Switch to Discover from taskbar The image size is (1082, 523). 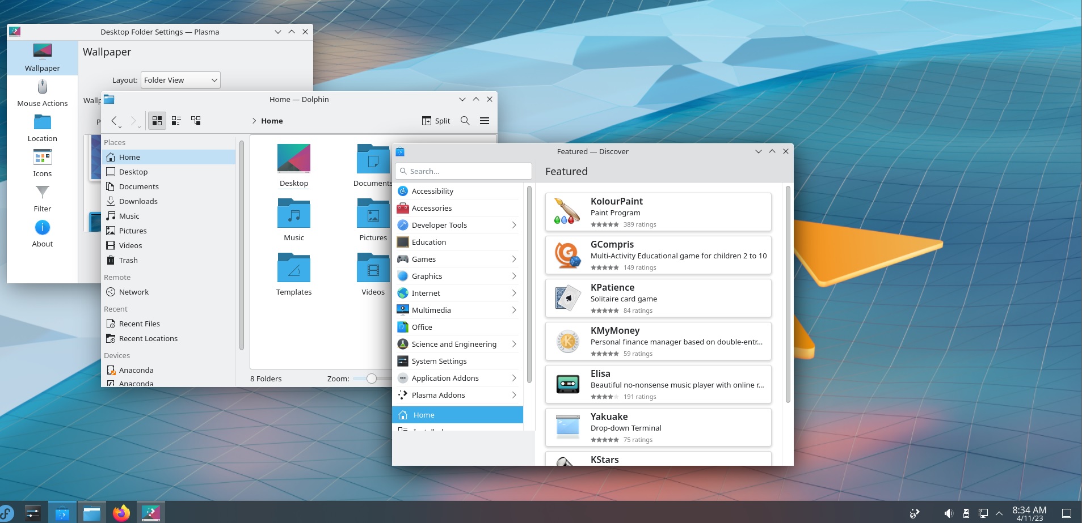(62, 512)
